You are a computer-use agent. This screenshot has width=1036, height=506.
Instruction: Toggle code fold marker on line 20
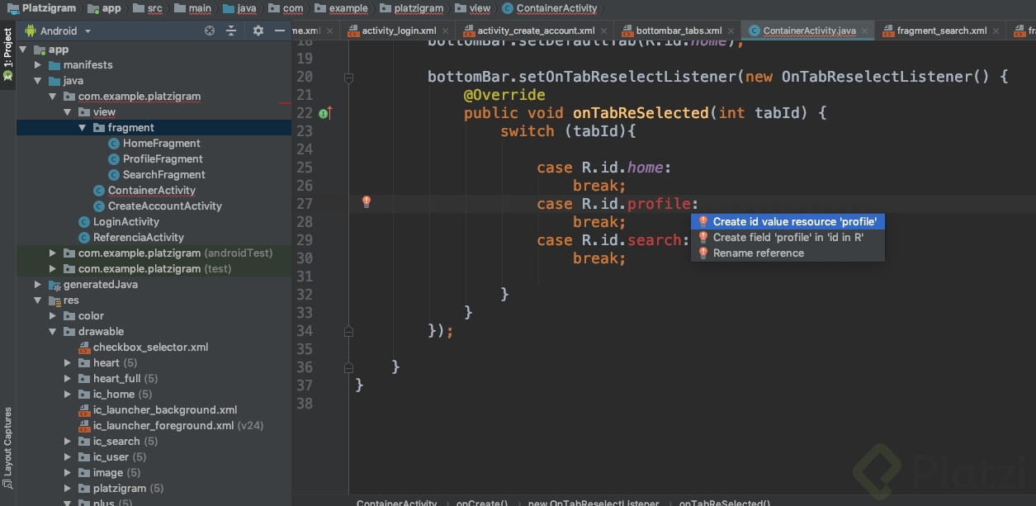point(348,78)
